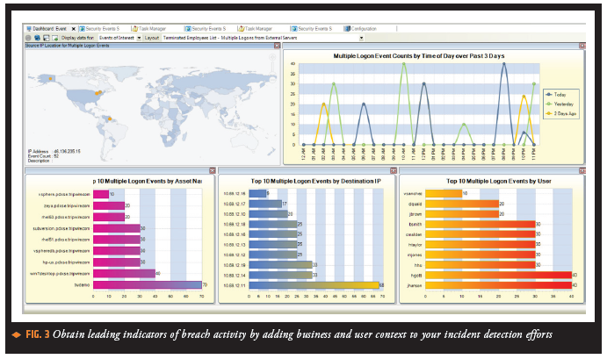Click the 'hp-ux.pdxse' asset label
The width and height of the screenshot is (607, 359).
[x=66, y=262]
